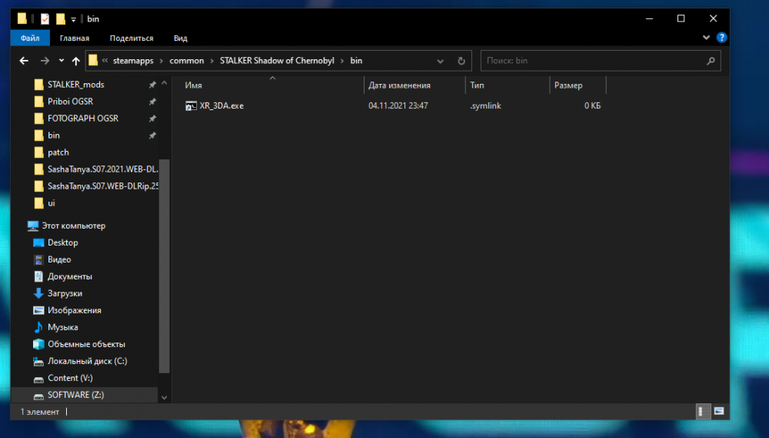Expand the ribbon with the chevron
The image size is (769, 438).
click(x=707, y=38)
